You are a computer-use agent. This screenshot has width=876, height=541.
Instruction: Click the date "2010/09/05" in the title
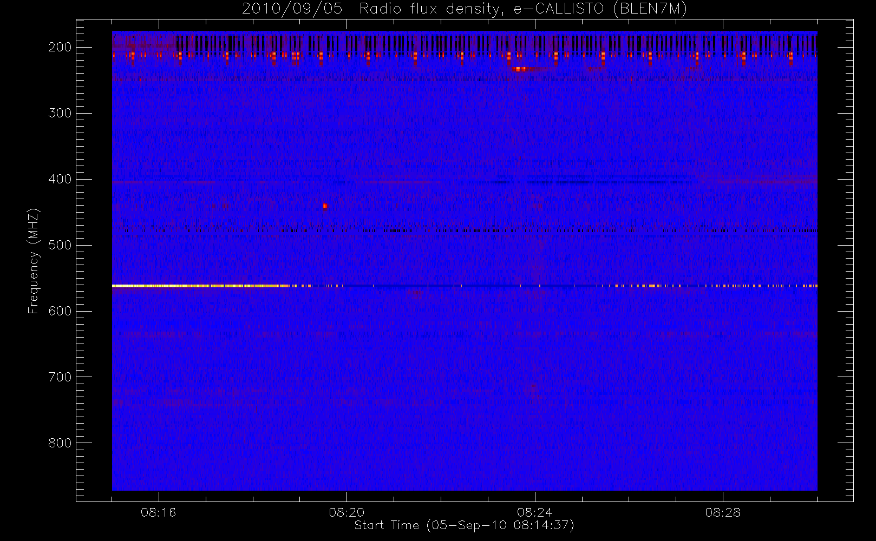(x=292, y=9)
